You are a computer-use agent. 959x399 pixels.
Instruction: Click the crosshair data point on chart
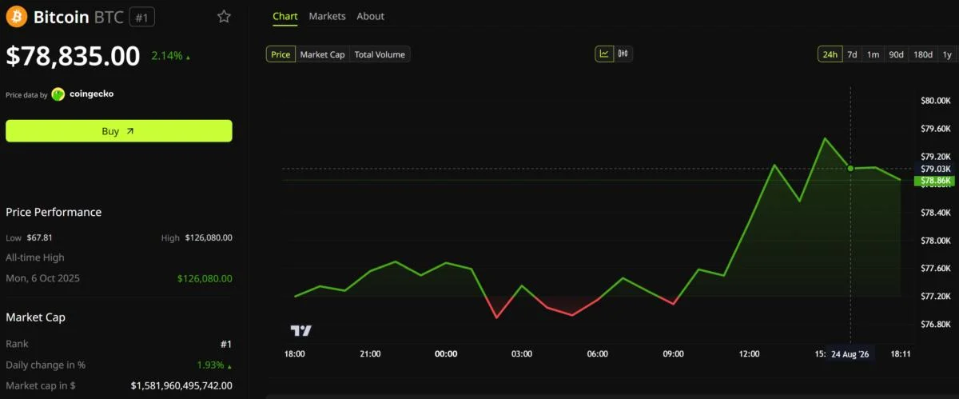850,168
